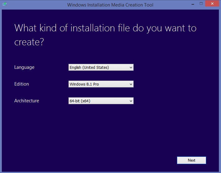Image resolution: width=221 pixels, height=173 pixels.
Task: Expand the Architecture dropdown arrow
Action: click(131, 101)
